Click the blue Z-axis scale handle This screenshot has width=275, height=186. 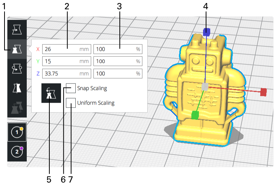[x=206, y=32]
